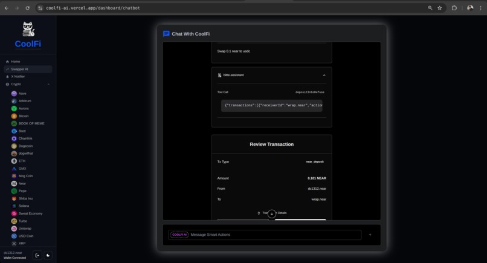Click the From address dc1312.near
487x263 pixels.
tap(317, 189)
